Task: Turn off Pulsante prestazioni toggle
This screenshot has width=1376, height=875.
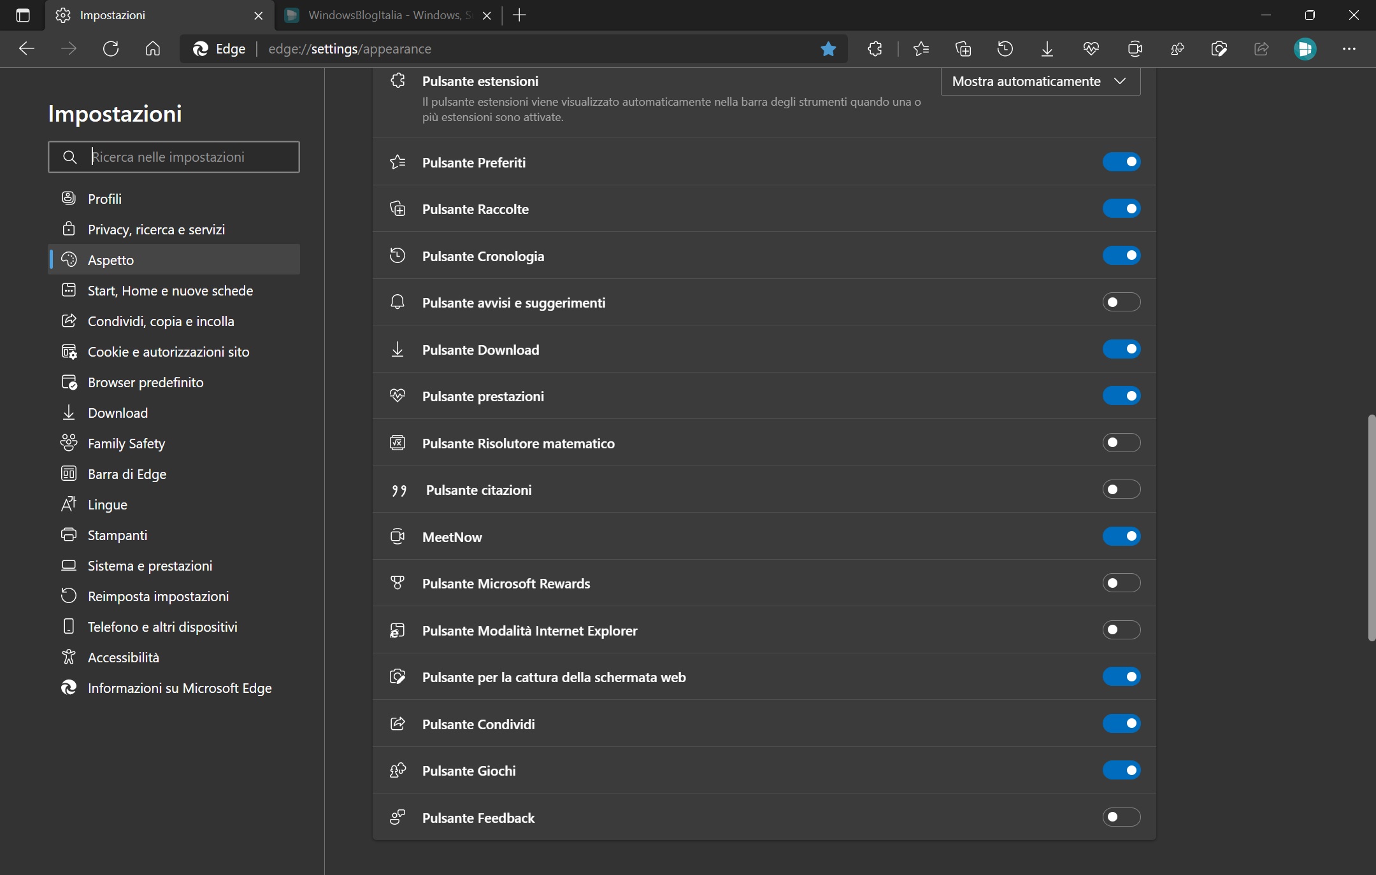Action: pos(1121,395)
